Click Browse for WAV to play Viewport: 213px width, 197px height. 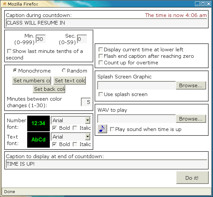[191, 119]
